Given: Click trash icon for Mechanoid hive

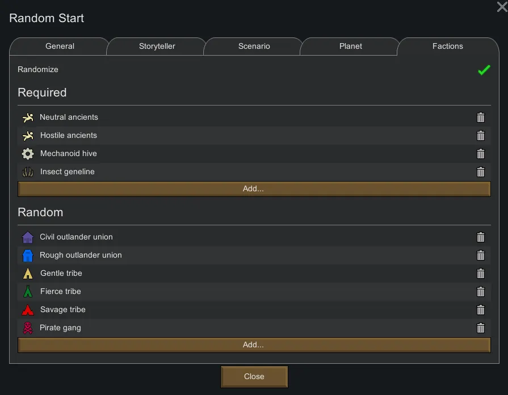Looking at the screenshot, I should click(x=481, y=154).
